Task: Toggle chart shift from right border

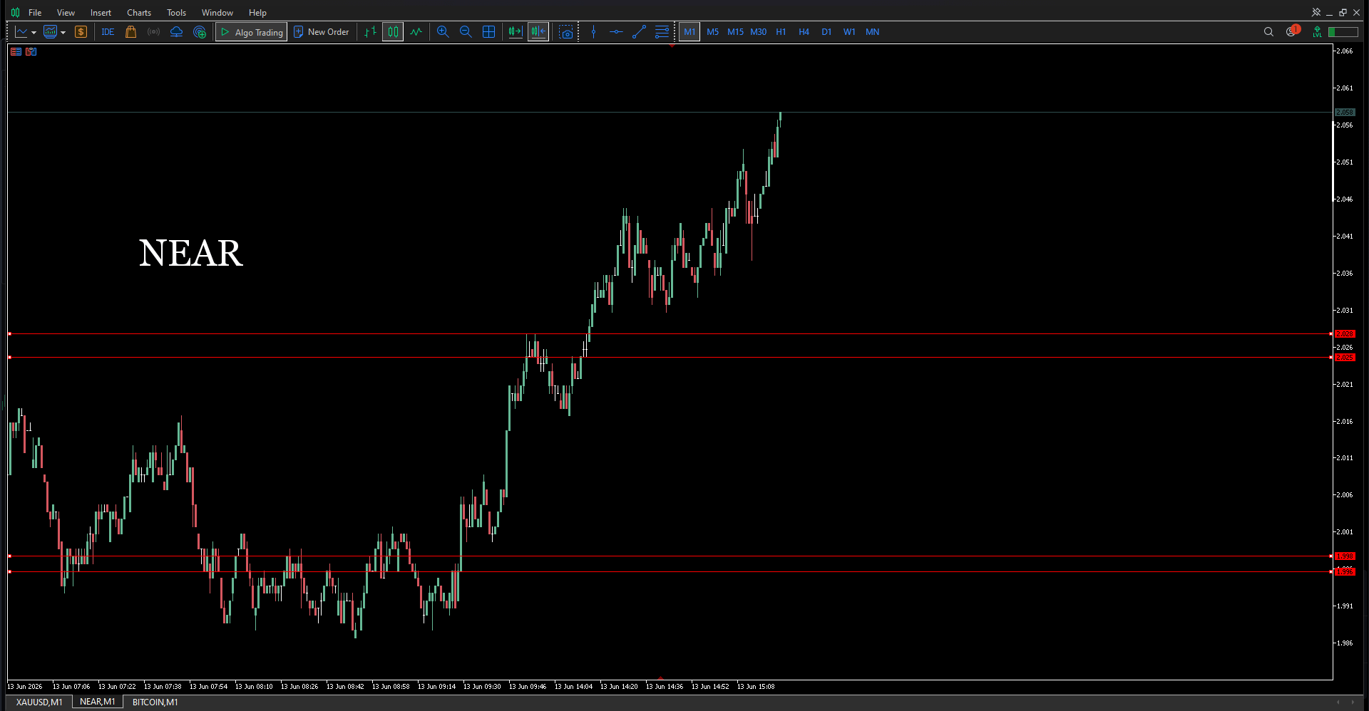Action: pos(538,32)
